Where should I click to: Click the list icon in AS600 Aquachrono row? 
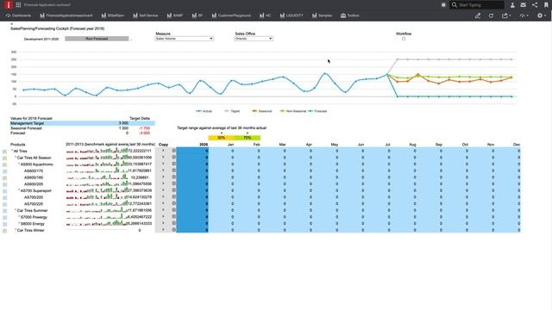click(173, 164)
